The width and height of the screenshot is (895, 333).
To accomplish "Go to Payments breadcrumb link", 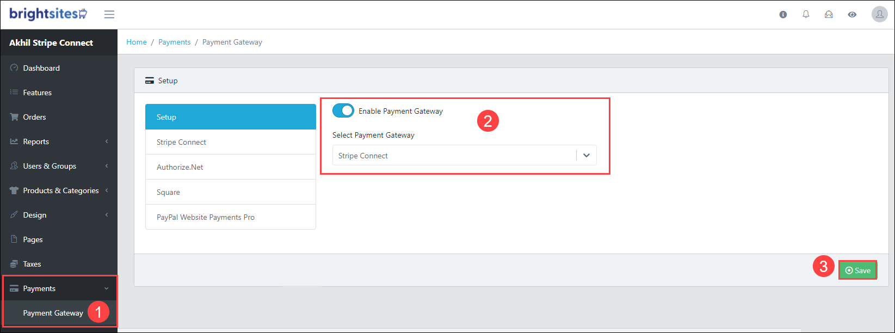I will click(175, 42).
